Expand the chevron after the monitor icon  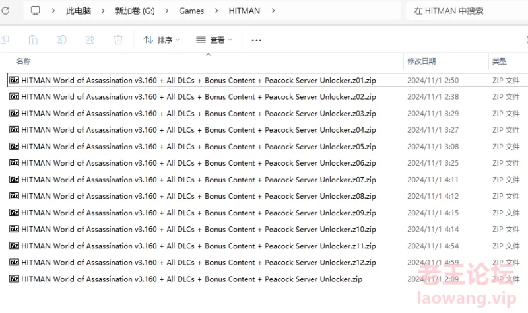point(53,11)
